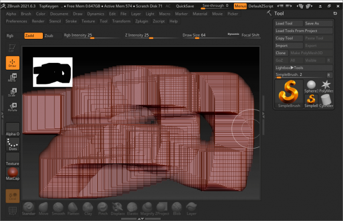This screenshot has height=221, width=343.
Task: Pick the Displace brush
Action: (118, 209)
